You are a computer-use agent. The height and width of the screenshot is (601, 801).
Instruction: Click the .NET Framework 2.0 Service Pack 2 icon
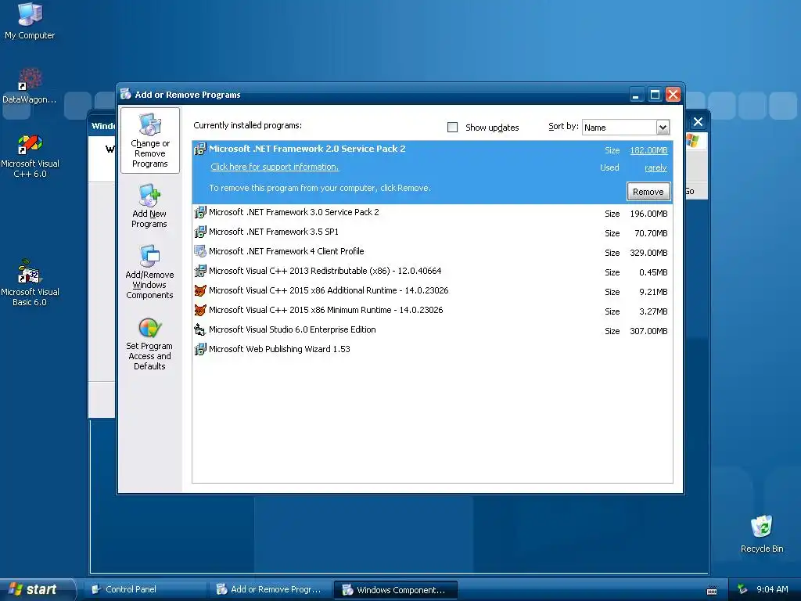coord(200,149)
